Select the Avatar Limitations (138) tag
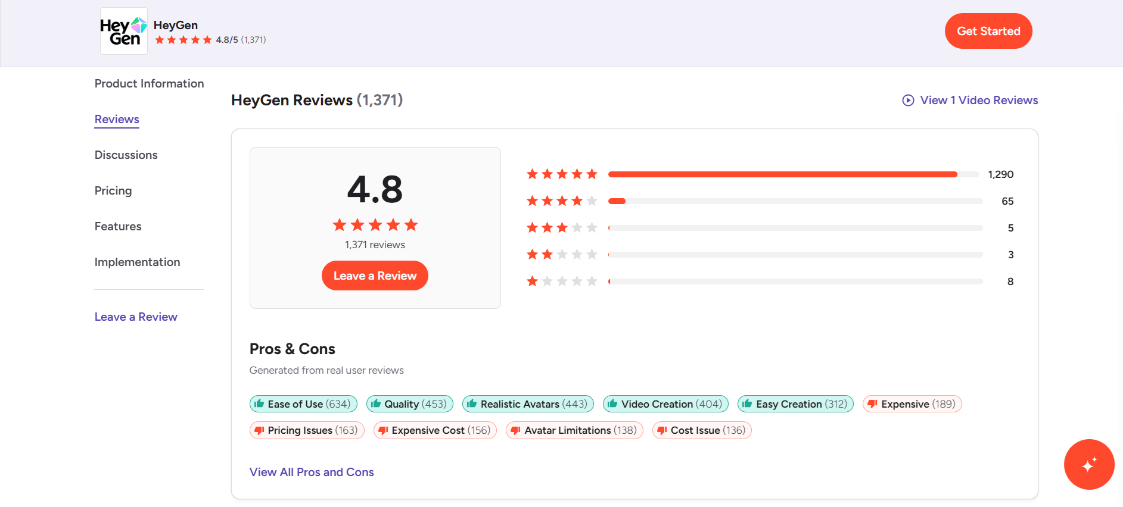1123x507 pixels. [x=574, y=430]
